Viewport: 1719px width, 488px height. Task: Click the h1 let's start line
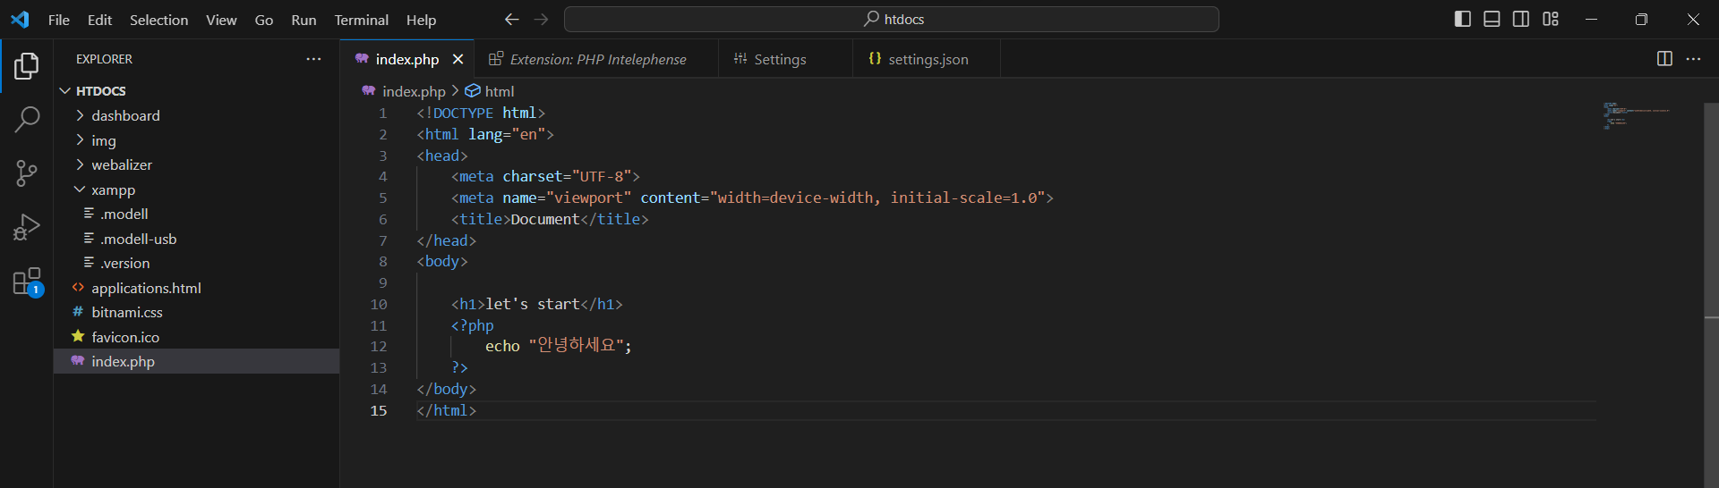click(536, 304)
